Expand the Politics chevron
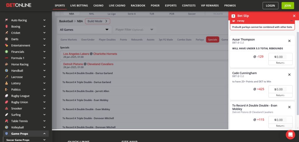299x142 pixels. pyautogui.click(x=44, y=89)
